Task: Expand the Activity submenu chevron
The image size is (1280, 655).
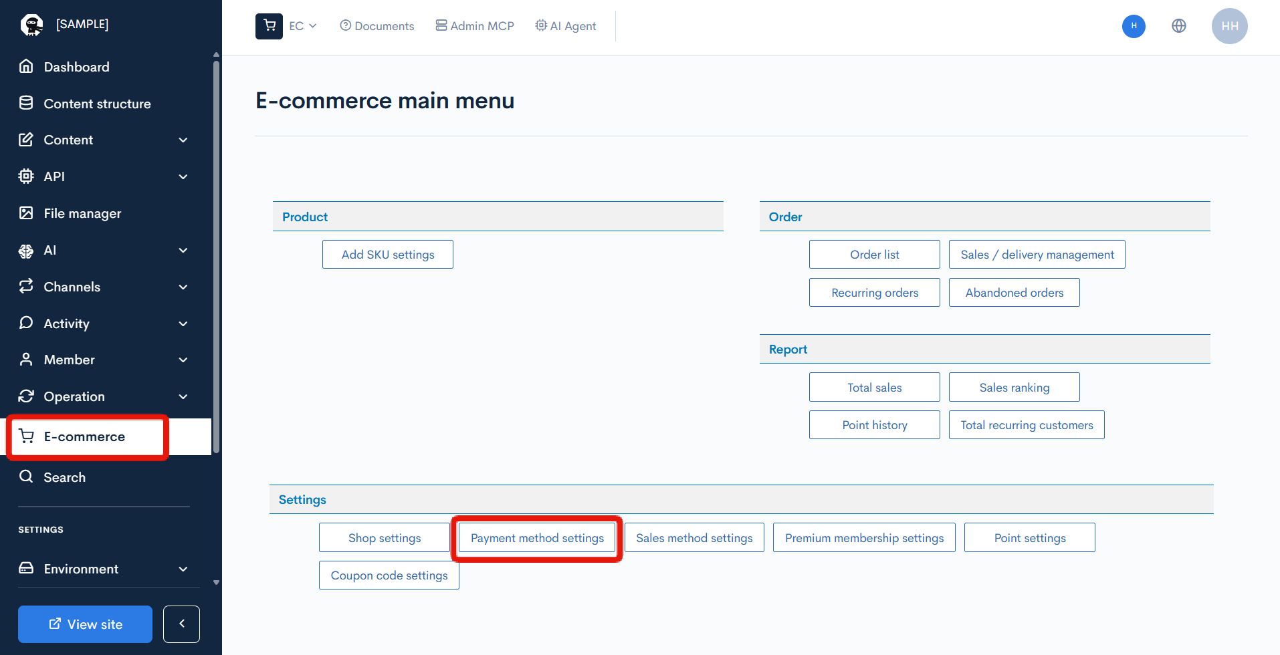Action: tap(183, 323)
